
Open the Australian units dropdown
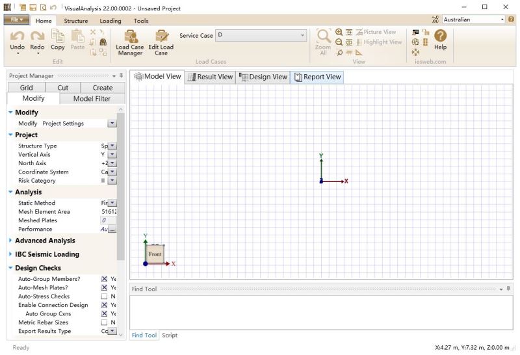pos(502,20)
